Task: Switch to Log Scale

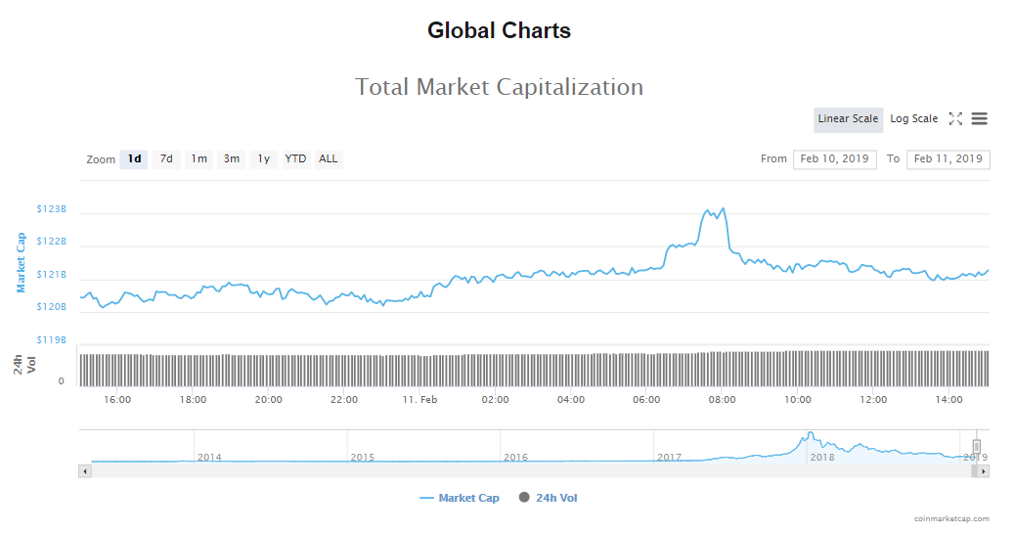Action: tap(913, 119)
